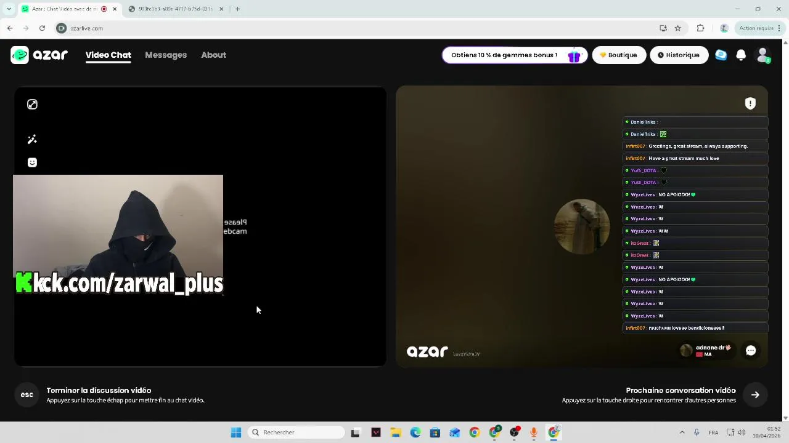Expand local video to fullscreen
Image resolution: width=789 pixels, height=443 pixels.
tap(32, 105)
